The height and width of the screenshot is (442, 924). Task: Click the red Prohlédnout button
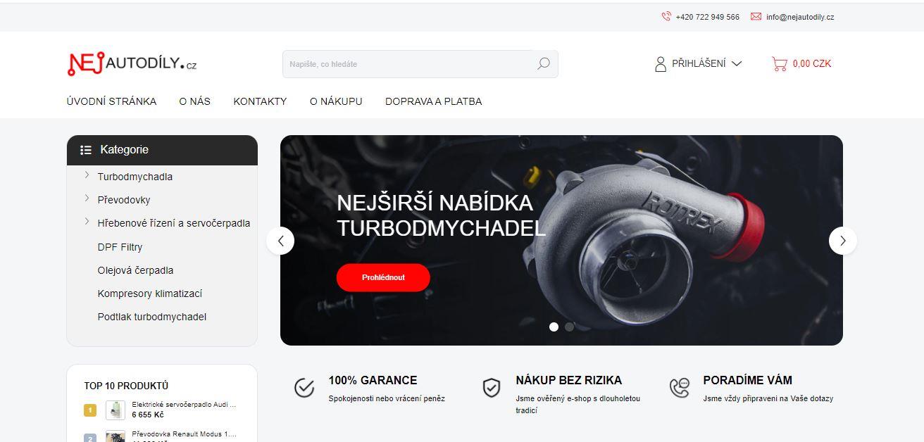pyautogui.click(x=383, y=277)
